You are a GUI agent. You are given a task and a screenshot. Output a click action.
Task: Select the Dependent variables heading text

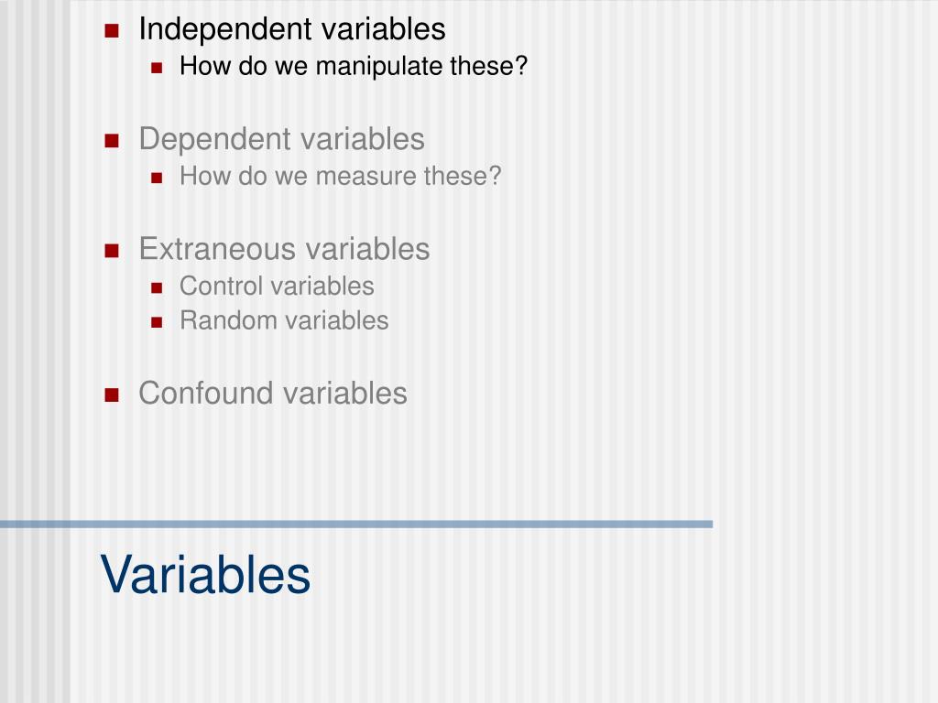[x=282, y=139]
